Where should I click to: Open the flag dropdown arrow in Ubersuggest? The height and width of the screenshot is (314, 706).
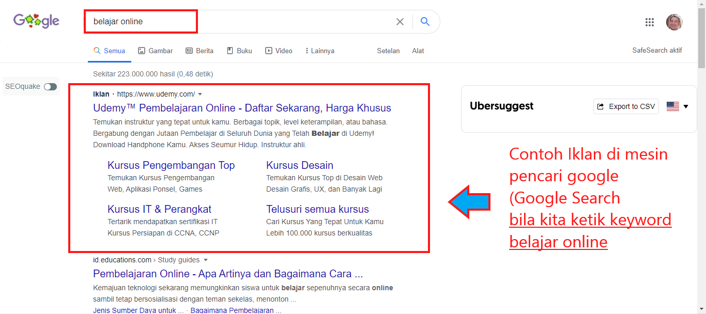pyautogui.click(x=686, y=106)
